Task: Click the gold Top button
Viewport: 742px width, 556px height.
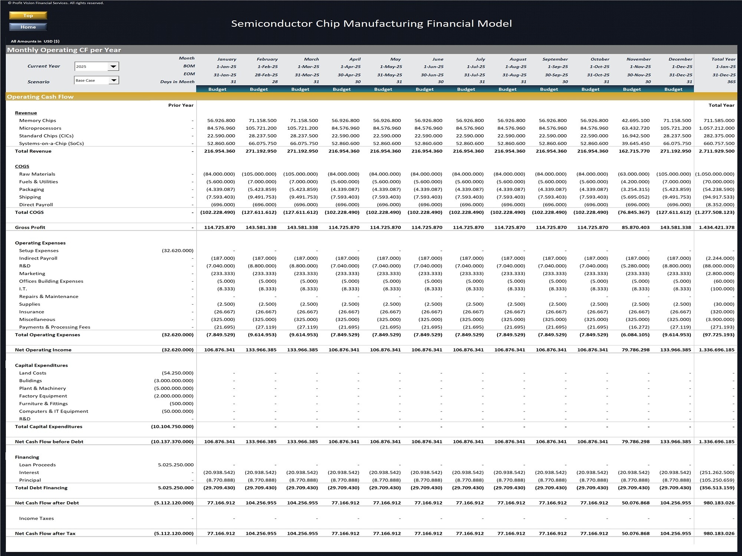Action: (28, 16)
